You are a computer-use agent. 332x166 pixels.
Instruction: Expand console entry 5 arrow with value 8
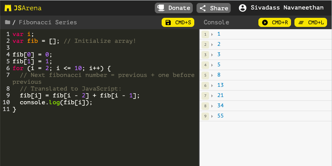click(212, 75)
